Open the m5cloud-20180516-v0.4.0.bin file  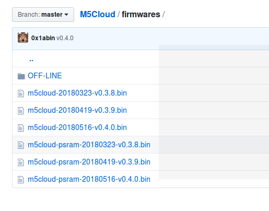coord(77,127)
